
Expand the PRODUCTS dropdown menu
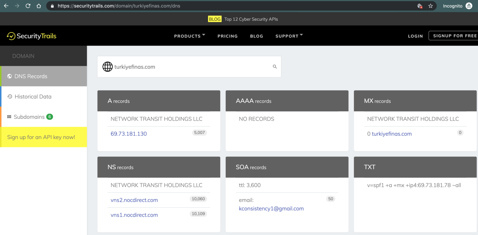[x=189, y=36]
